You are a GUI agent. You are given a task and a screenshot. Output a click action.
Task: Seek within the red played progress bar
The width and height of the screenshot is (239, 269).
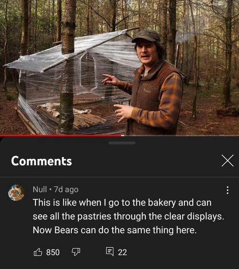point(61,135)
